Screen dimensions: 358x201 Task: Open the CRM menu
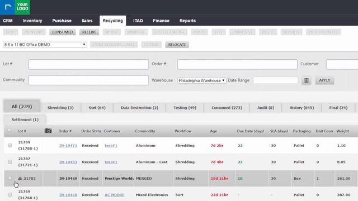point(8,21)
